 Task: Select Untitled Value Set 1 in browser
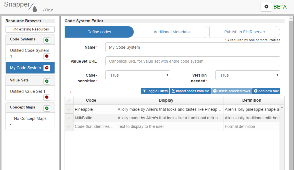click(x=27, y=91)
